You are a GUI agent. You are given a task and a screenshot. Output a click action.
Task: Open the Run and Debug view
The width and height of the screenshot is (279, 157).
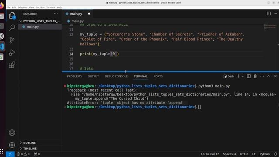(x=12, y=52)
